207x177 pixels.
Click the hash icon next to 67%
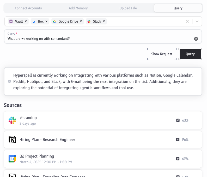point(178,159)
